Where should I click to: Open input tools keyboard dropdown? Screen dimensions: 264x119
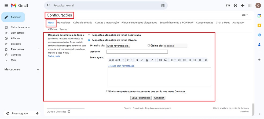tap(245, 15)
